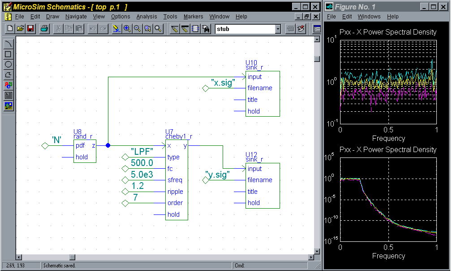Click the New schematic file icon
Screen dimensions: 457x271
tap(10, 29)
